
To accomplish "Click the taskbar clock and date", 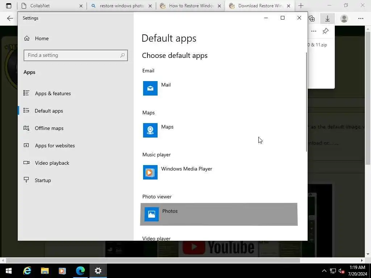I will pyautogui.click(x=357, y=271).
